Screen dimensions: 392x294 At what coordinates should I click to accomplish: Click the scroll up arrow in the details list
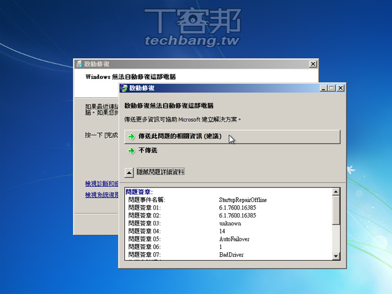336,192
